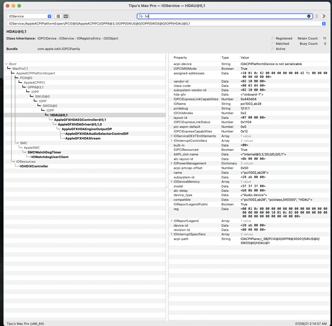This screenshot has height=326, width=332.
Task: Expand IOServiceDEXTEntitlements array
Action: (171, 136)
